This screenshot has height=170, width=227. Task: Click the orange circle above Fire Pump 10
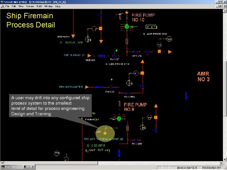tap(127, 13)
